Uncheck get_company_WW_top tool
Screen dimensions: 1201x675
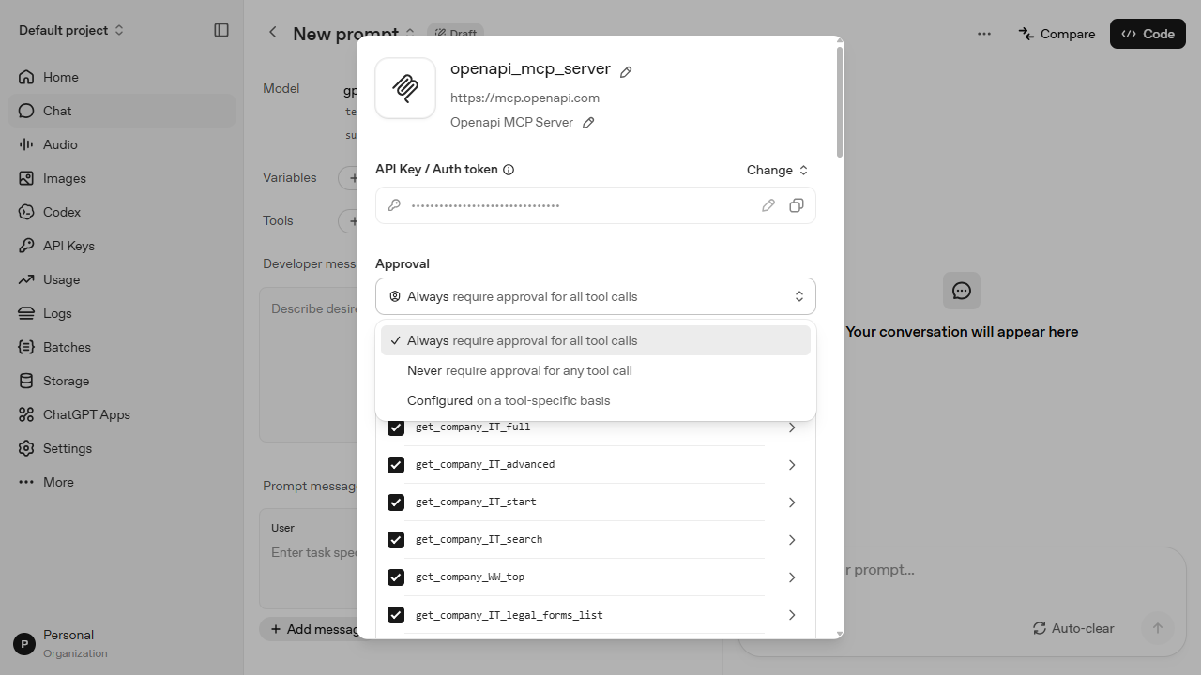[396, 577]
